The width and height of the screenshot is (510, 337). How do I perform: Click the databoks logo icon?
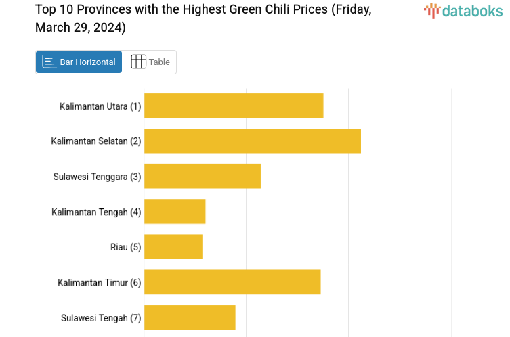(431, 10)
